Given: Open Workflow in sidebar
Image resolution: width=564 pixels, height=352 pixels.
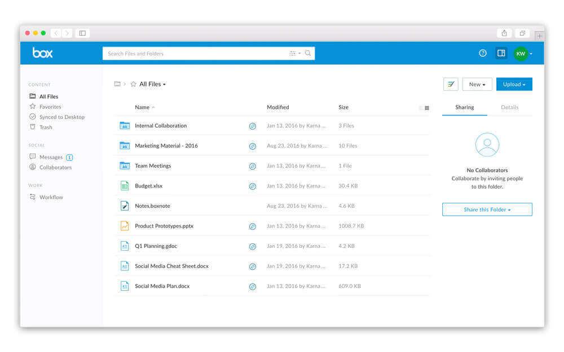Looking at the screenshot, I should (46, 197).
